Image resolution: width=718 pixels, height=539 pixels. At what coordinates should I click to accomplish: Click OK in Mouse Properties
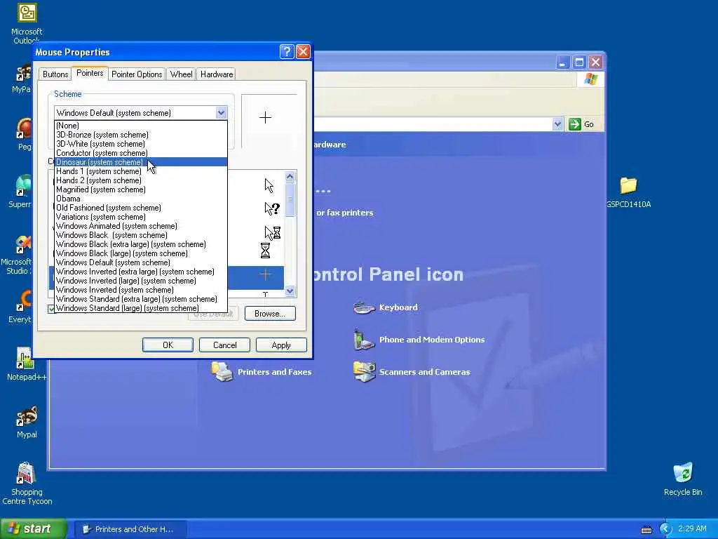[168, 345]
